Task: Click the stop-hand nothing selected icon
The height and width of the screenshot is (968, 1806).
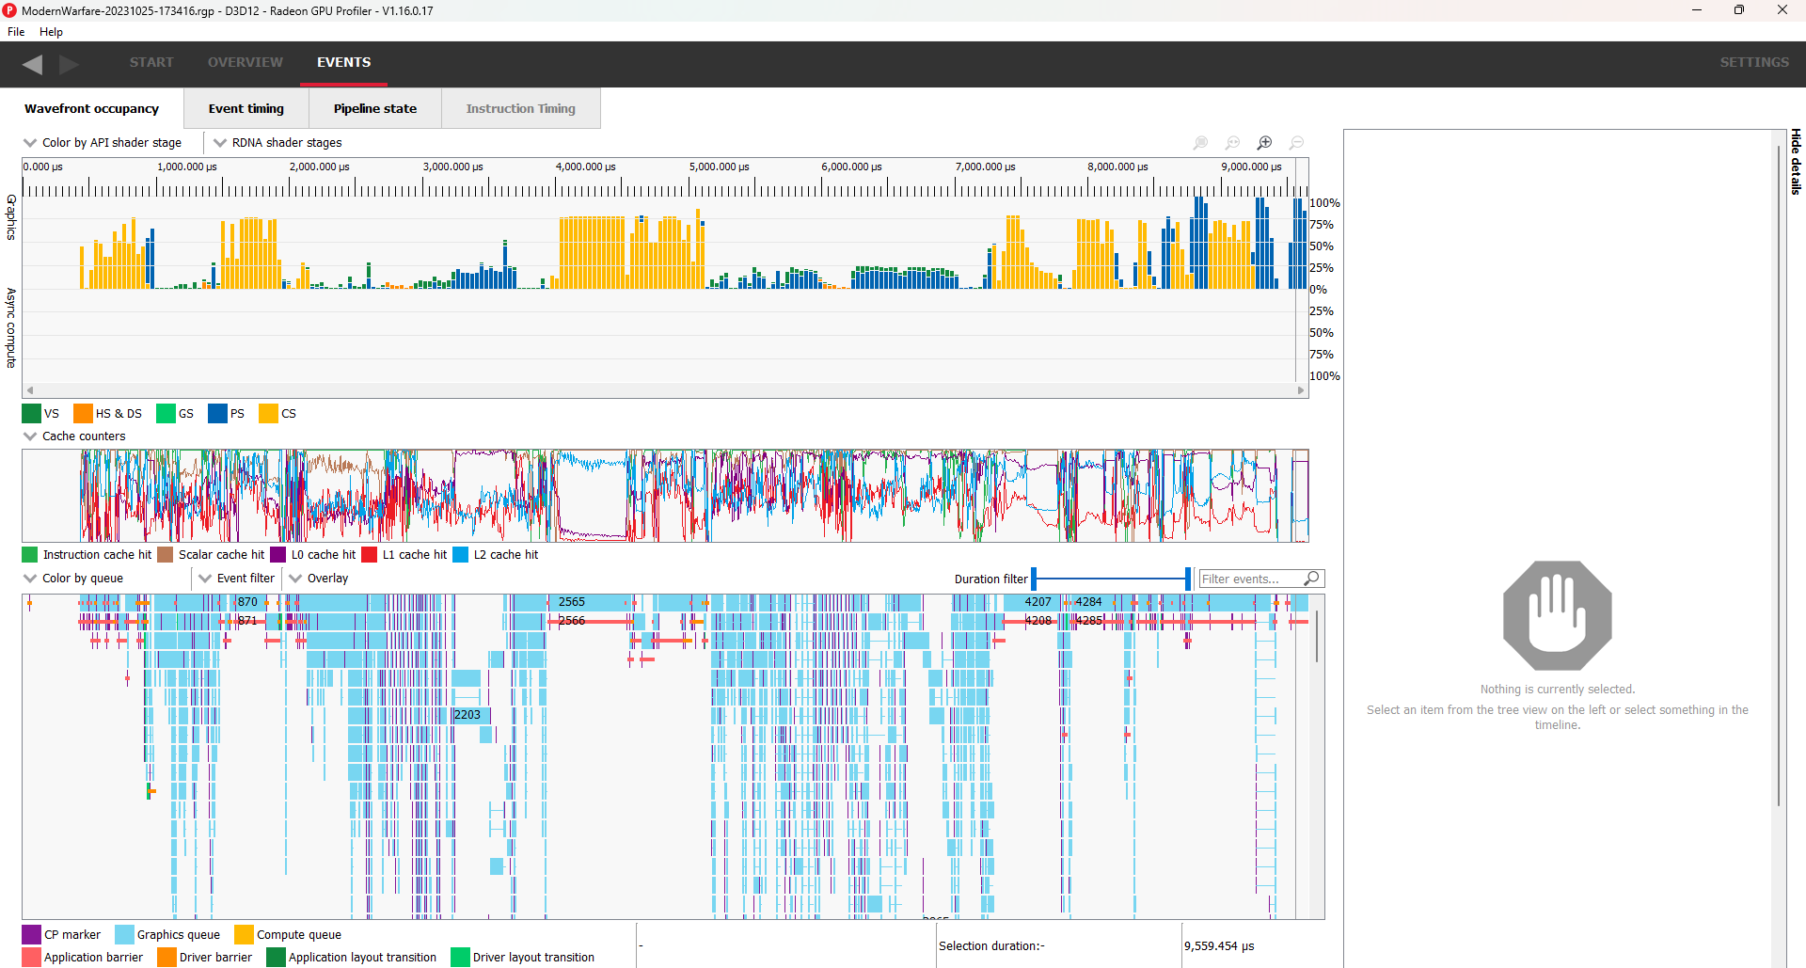Action: 1558,615
